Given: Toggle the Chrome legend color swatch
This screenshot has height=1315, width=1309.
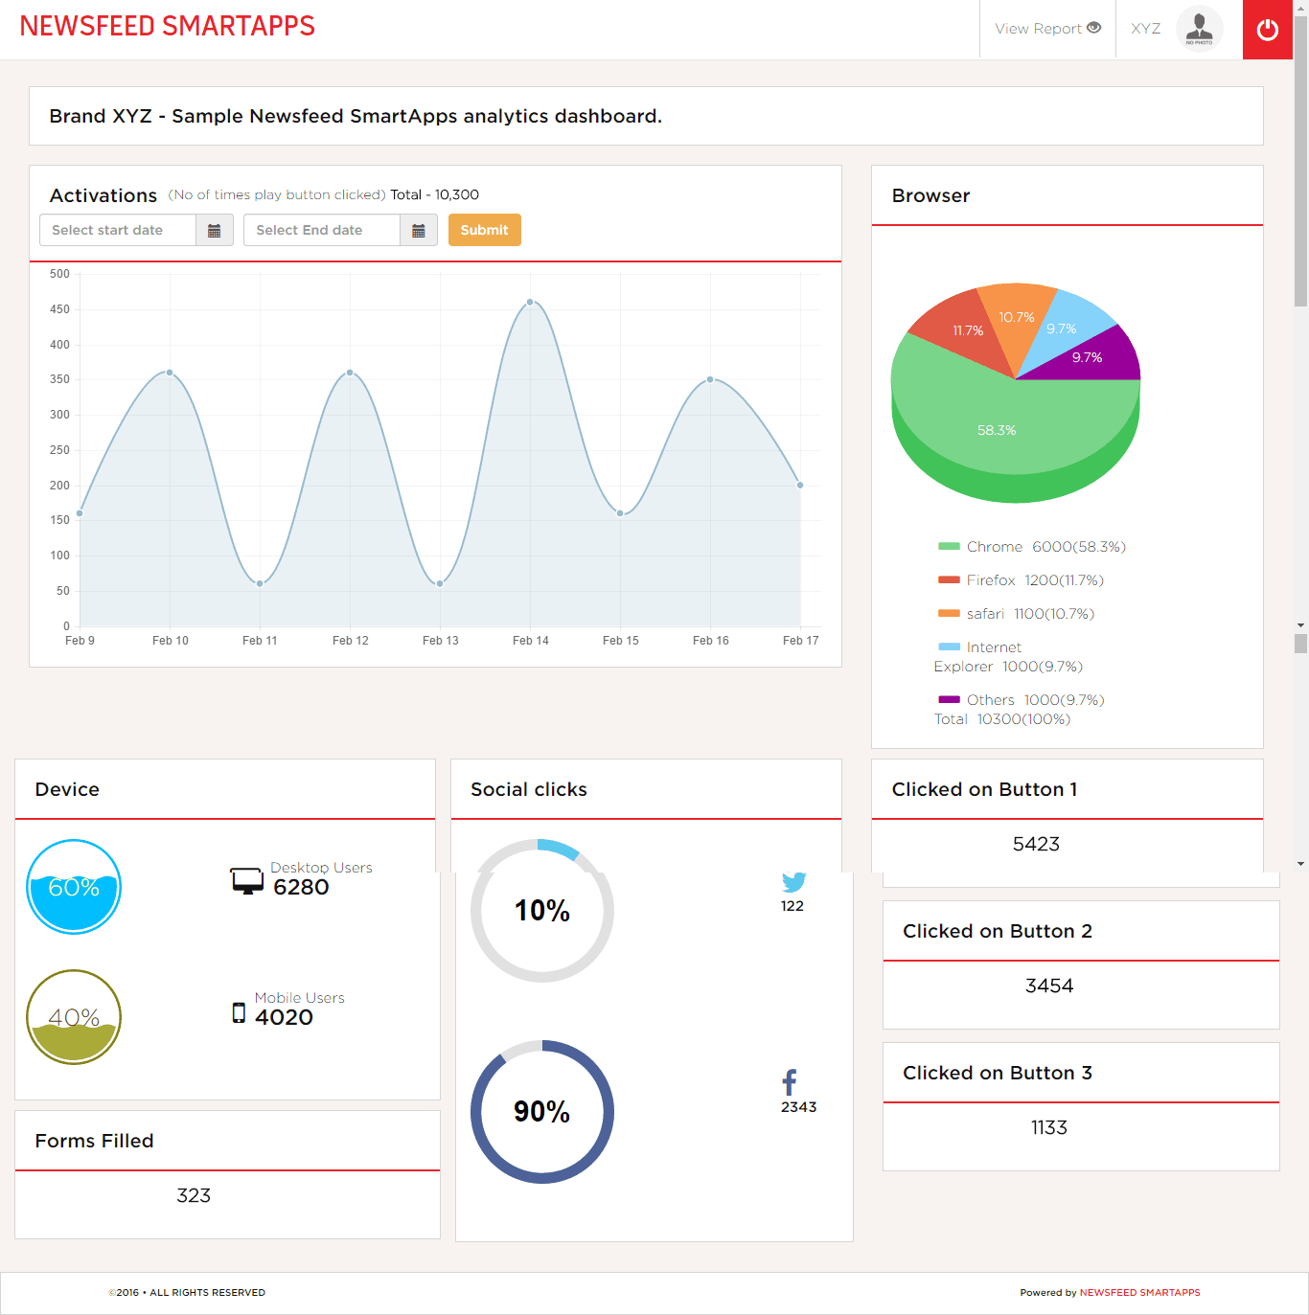Looking at the screenshot, I should pyautogui.click(x=949, y=547).
